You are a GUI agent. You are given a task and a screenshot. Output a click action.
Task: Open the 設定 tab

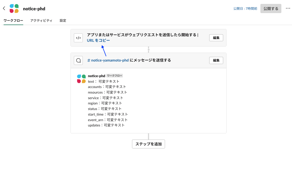pos(63,20)
